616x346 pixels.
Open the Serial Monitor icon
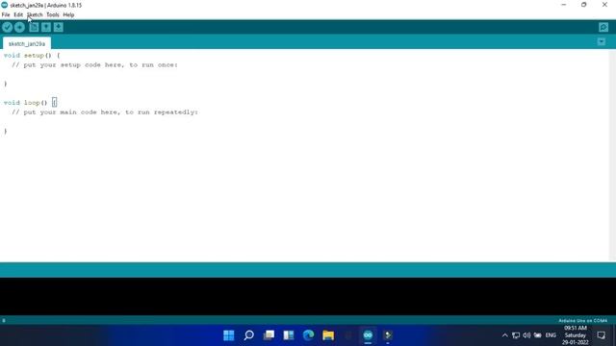coord(603,27)
